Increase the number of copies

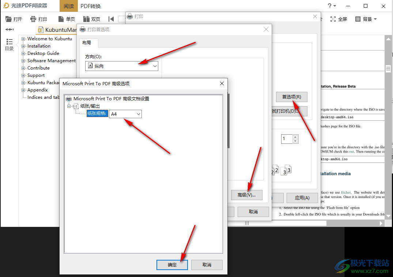point(295,137)
